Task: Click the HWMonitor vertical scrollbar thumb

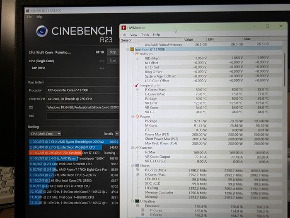Action: 285,69
